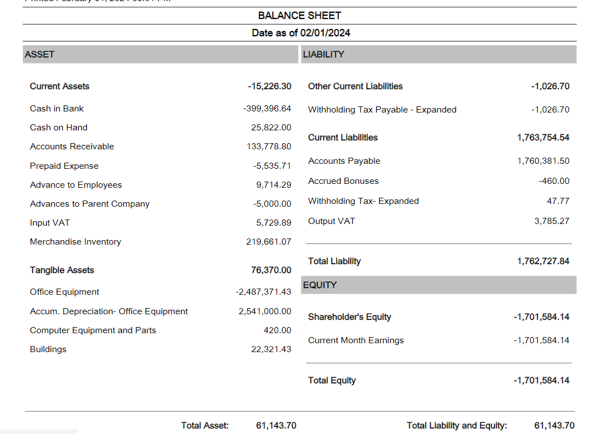
Task: Select the Cash on Hand value 25,822.00
Action: tap(271, 128)
